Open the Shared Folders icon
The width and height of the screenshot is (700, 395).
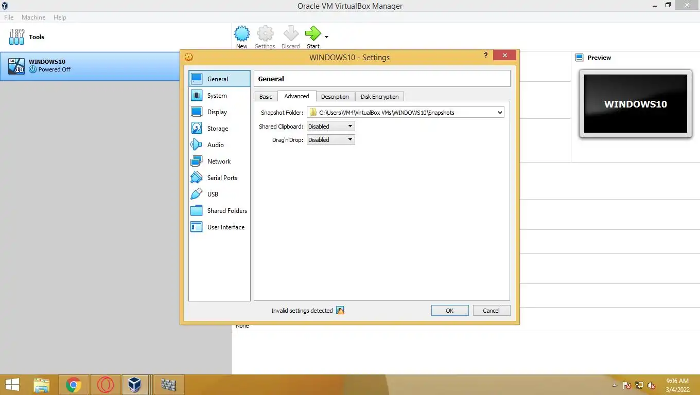(197, 210)
